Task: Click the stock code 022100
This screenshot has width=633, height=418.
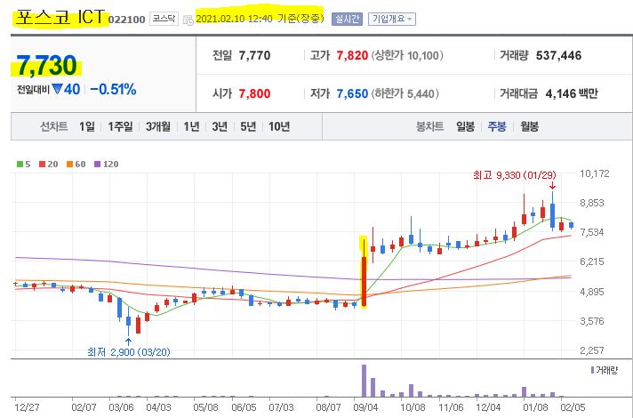Action: click(127, 20)
